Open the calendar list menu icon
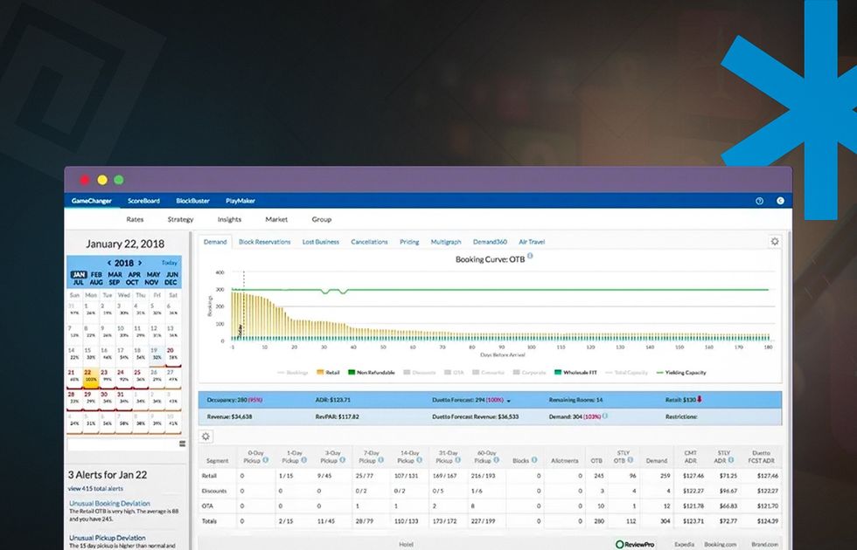 [x=182, y=444]
